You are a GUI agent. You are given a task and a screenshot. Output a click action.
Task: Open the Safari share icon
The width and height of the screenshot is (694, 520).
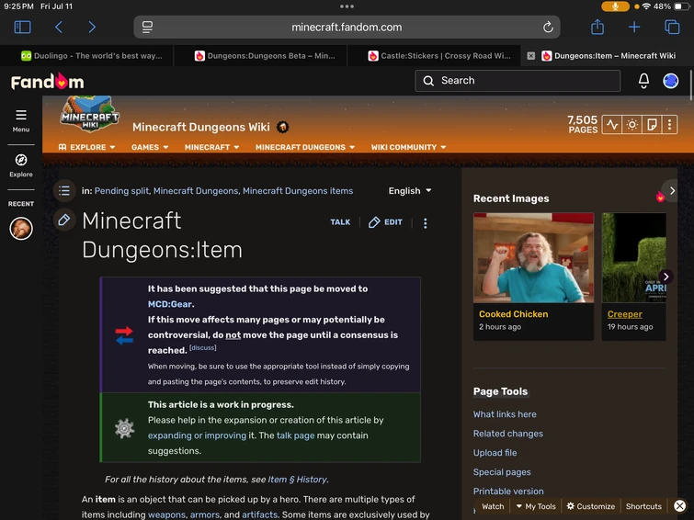597,27
